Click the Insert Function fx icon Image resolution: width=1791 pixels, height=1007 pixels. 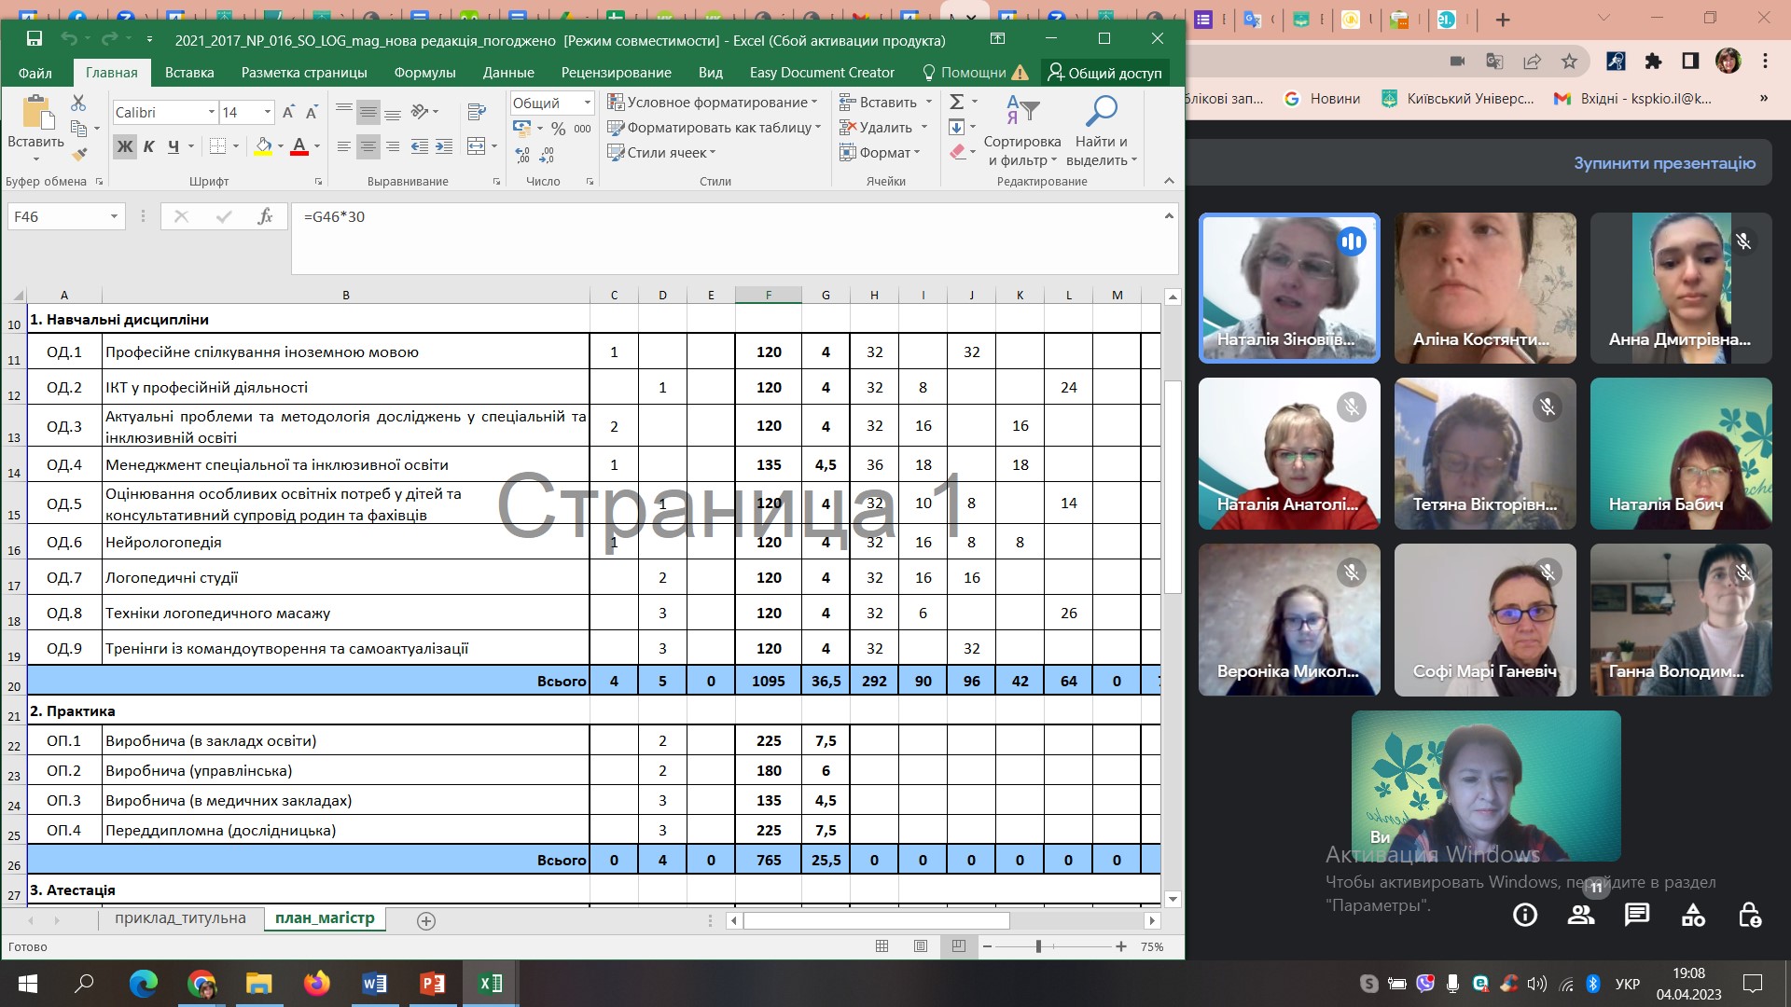[265, 216]
